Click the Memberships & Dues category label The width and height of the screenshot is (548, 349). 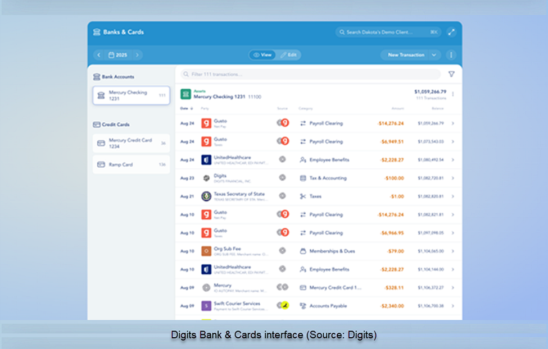[332, 251]
